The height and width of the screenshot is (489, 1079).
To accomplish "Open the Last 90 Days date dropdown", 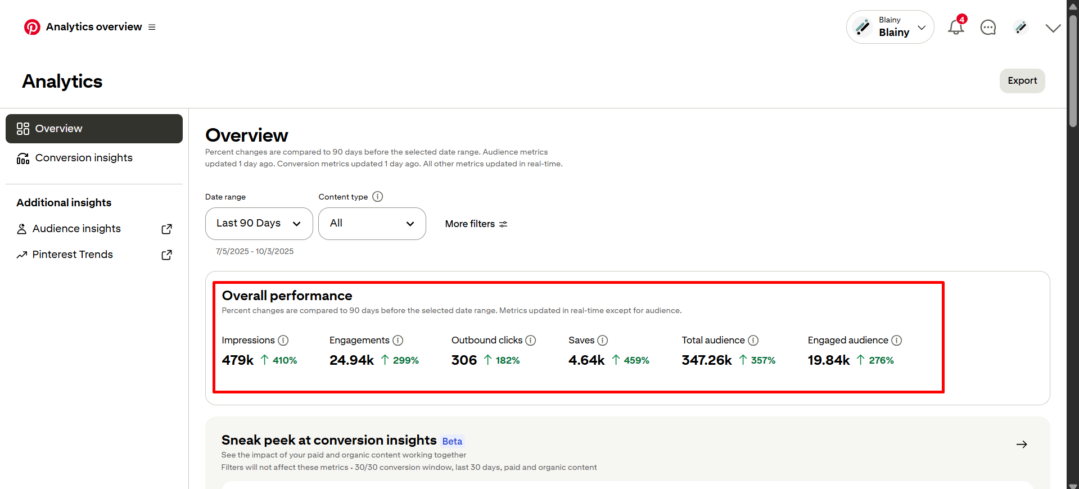I will pyautogui.click(x=259, y=224).
